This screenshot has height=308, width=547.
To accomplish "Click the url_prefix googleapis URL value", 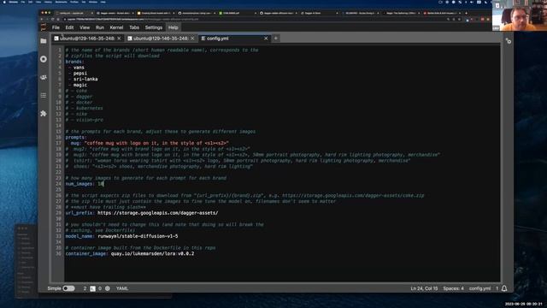I will [x=157, y=213].
